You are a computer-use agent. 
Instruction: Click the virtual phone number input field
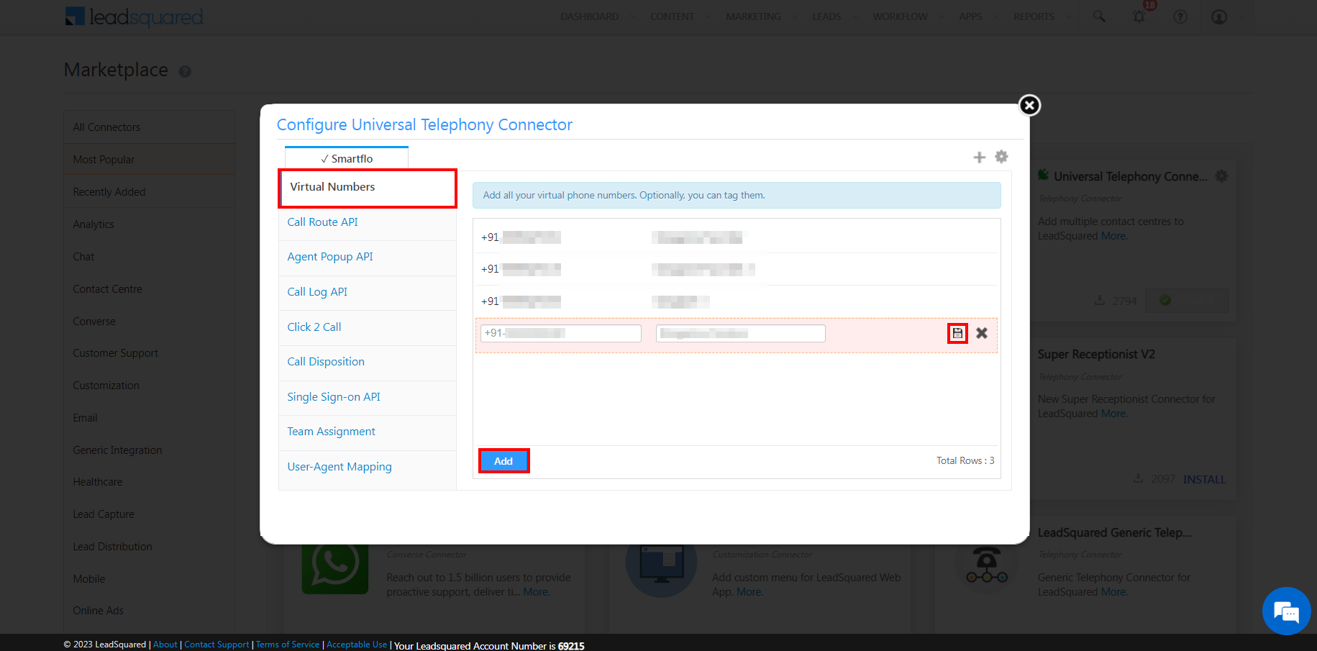pos(561,333)
